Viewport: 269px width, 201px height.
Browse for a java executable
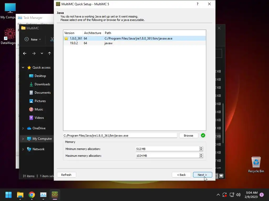click(x=189, y=136)
